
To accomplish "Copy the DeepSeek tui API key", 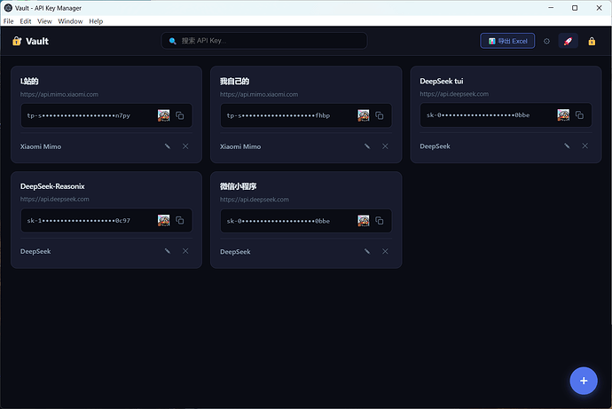I will point(579,115).
